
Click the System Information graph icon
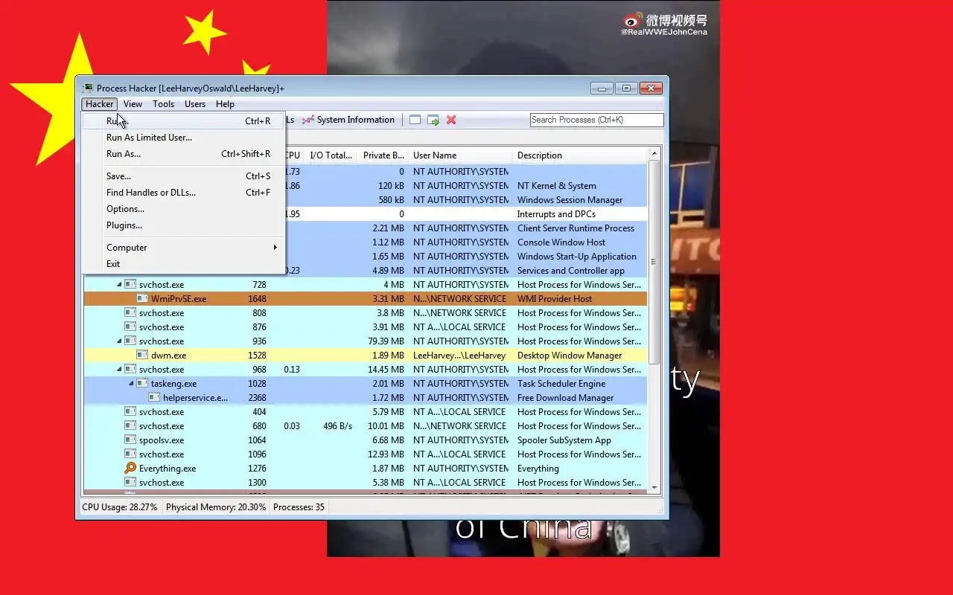[307, 120]
